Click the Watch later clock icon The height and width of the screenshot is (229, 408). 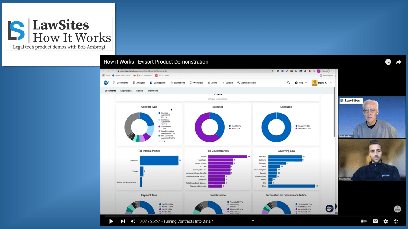[388, 62]
